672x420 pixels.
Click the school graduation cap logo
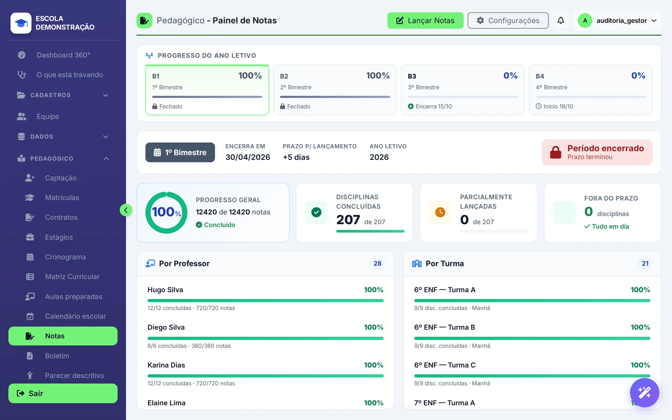coord(21,23)
